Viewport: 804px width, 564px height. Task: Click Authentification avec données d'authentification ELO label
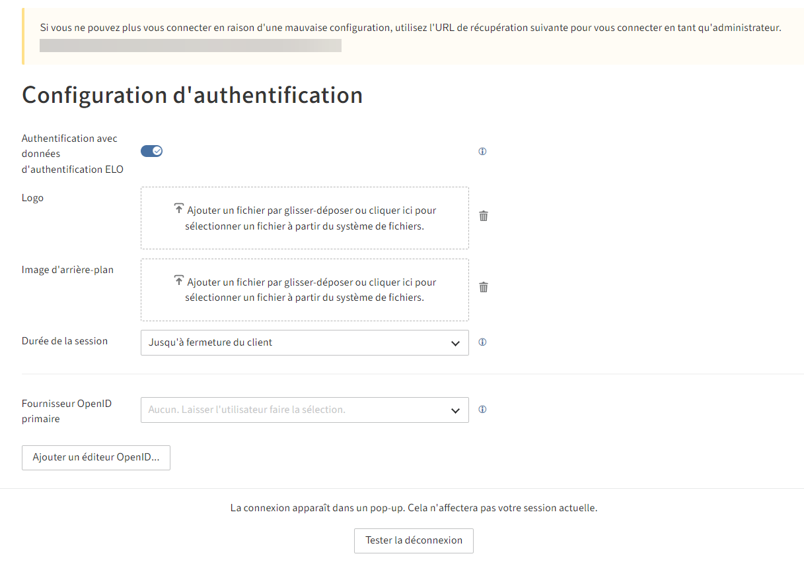click(73, 154)
